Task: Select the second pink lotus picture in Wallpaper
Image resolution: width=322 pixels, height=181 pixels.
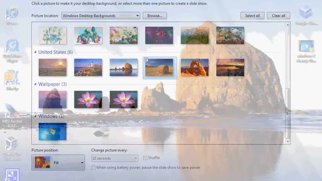Action: coord(124,100)
